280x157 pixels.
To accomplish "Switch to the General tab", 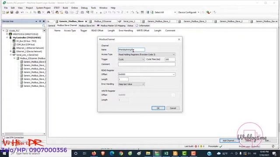I will click(x=52, y=26).
